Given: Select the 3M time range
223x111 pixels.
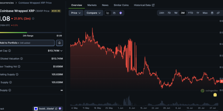Looking at the screenshot, I should tap(183, 13).
